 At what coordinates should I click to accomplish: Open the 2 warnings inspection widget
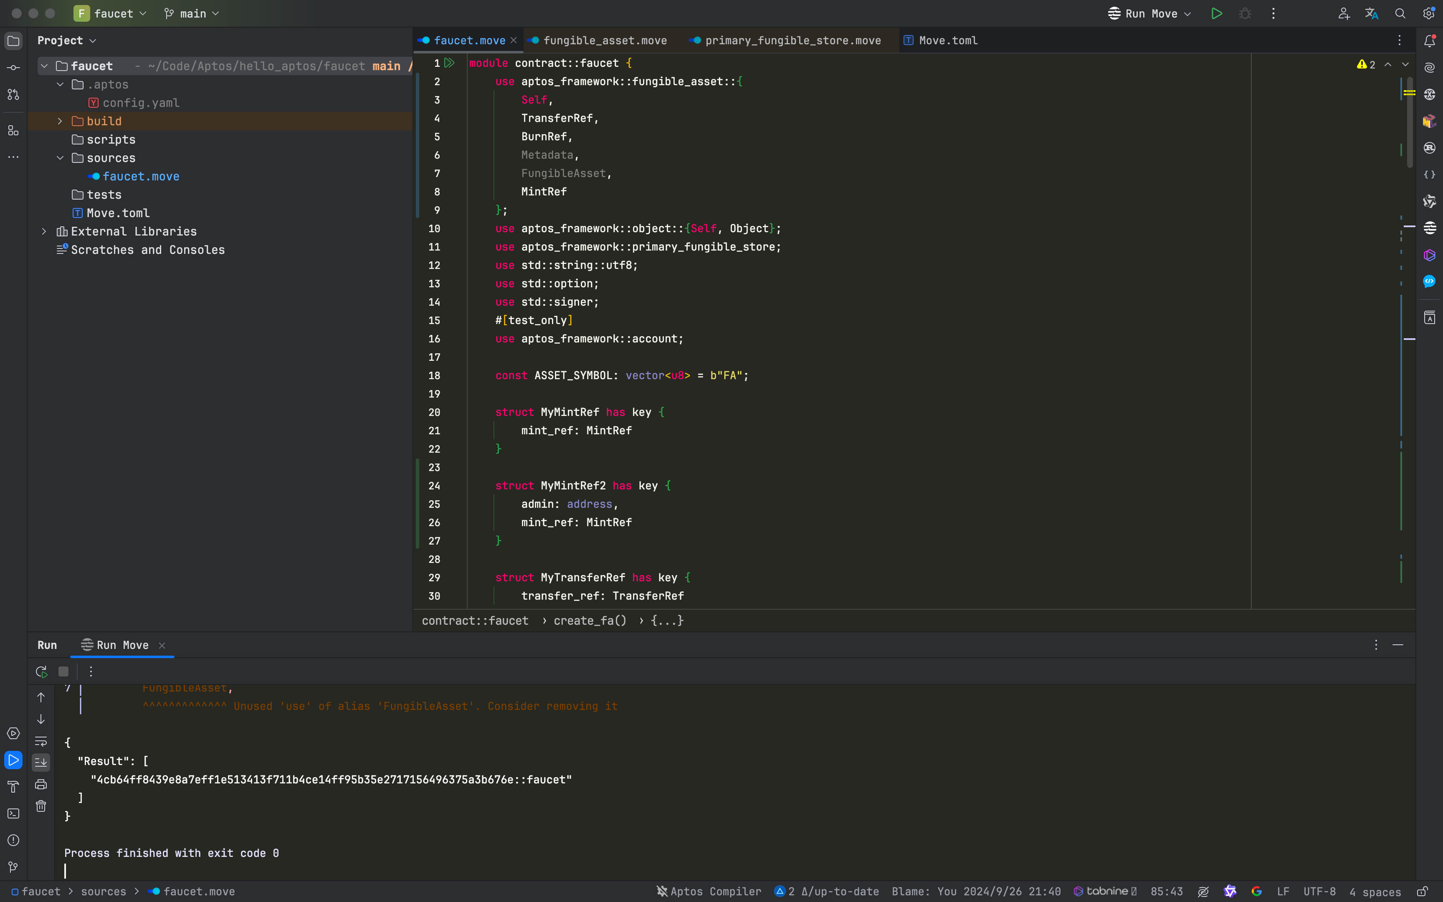1366,64
